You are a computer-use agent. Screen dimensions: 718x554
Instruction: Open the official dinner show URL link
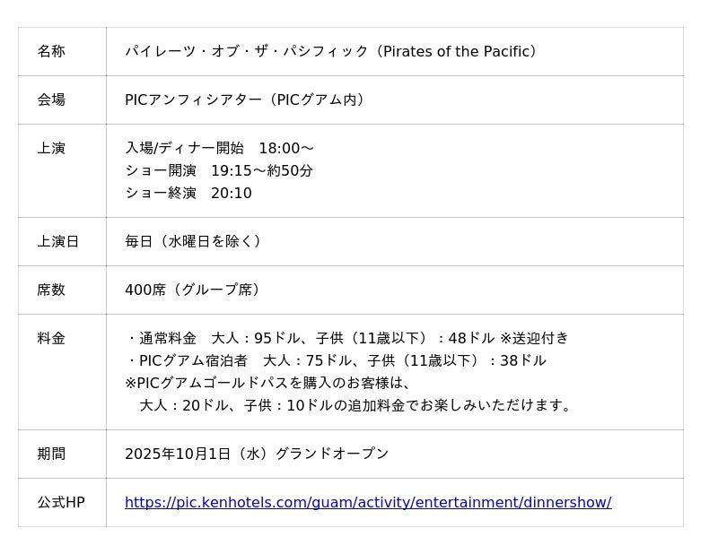pyautogui.click(x=368, y=503)
